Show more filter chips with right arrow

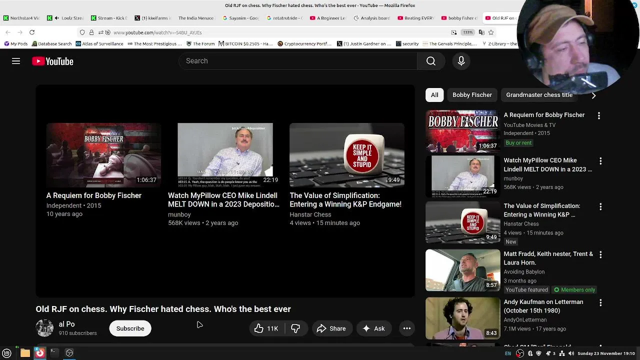[593, 95]
